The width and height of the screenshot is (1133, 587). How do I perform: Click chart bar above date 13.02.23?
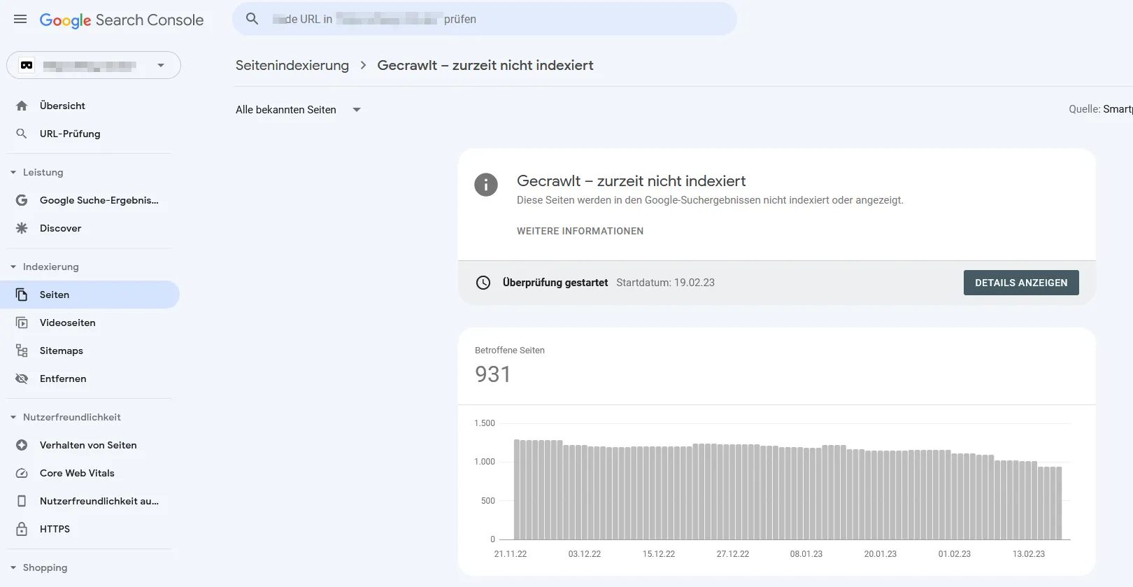(x=1028, y=500)
